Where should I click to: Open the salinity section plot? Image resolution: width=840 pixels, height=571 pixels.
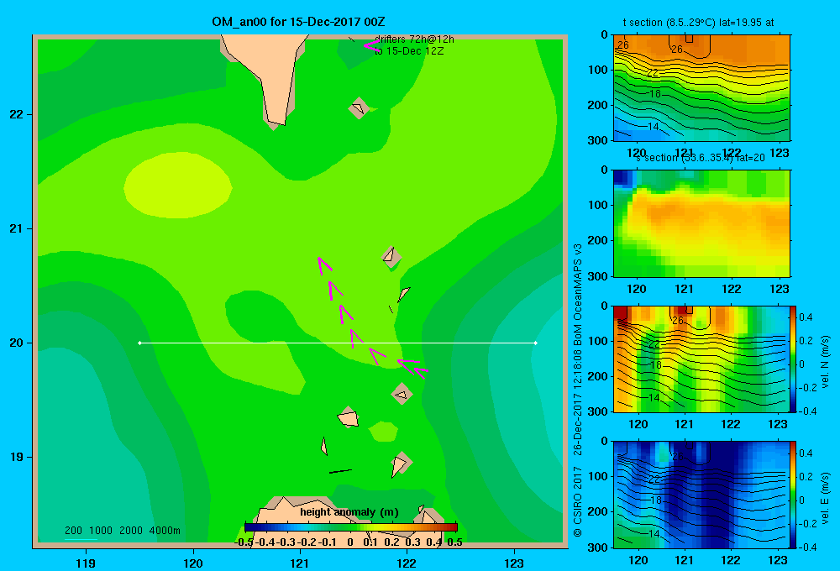pos(701,223)
